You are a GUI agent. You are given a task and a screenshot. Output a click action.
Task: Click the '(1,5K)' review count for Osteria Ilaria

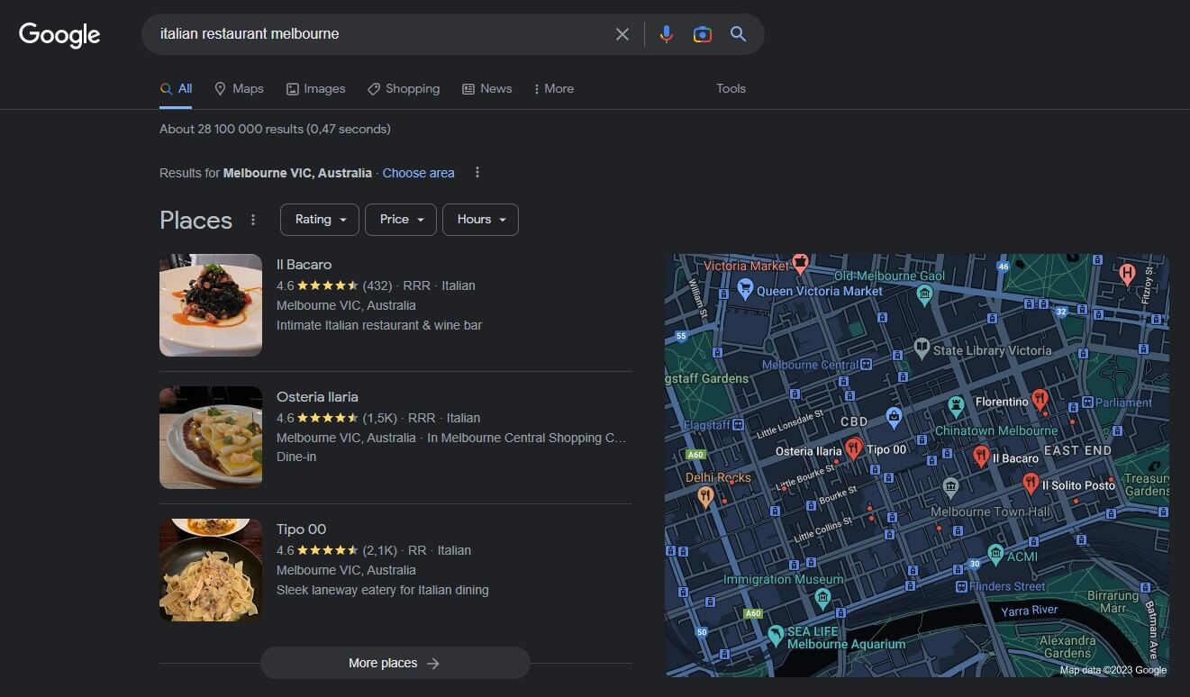[379, 418]
